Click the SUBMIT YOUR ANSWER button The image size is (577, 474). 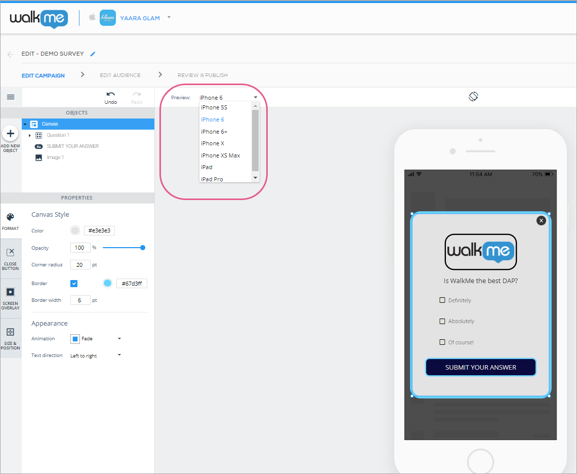pyautogui.click(x=481, y=367)
